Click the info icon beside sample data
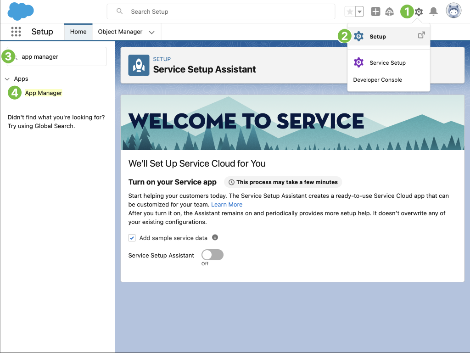 pos(215,238)
